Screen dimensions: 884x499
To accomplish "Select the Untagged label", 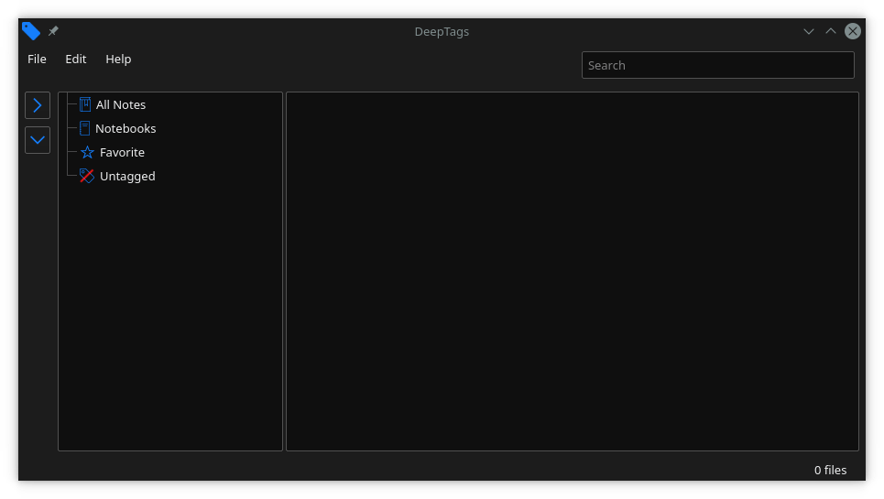I will click(127, 177).
